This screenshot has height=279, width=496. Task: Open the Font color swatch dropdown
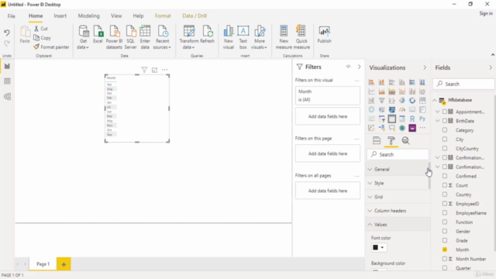click(x=379, y=247)
